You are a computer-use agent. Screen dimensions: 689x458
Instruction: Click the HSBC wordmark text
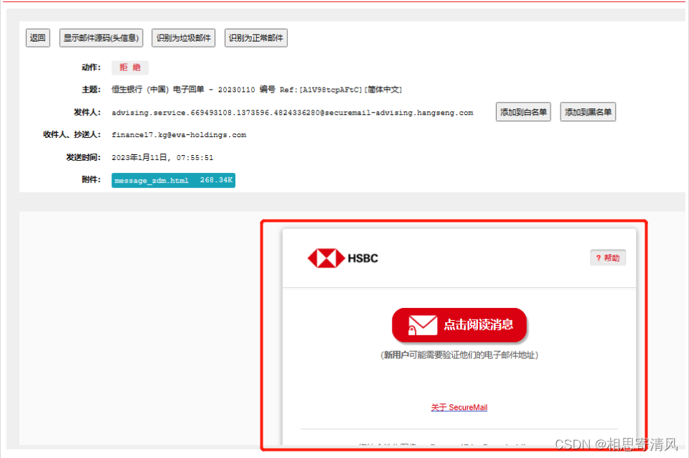363,258
